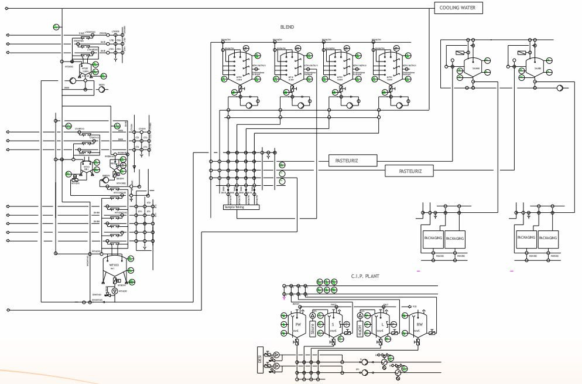The height and width of the screenshot is (384, 582).
Task: Click the NaOH dosing container
Action: point(360,329)
